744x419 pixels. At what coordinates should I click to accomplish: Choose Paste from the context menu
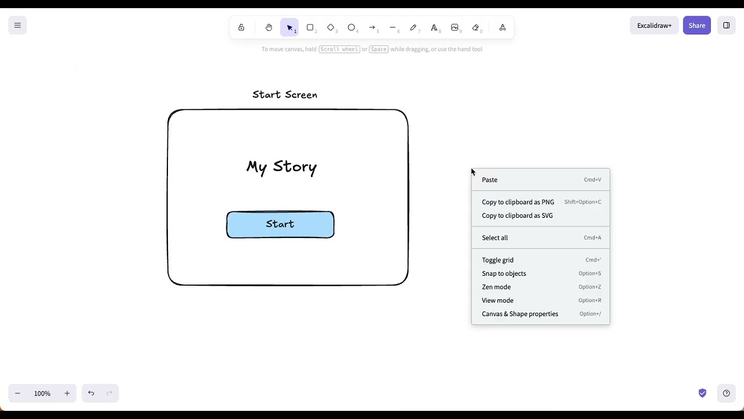[541, 180]
